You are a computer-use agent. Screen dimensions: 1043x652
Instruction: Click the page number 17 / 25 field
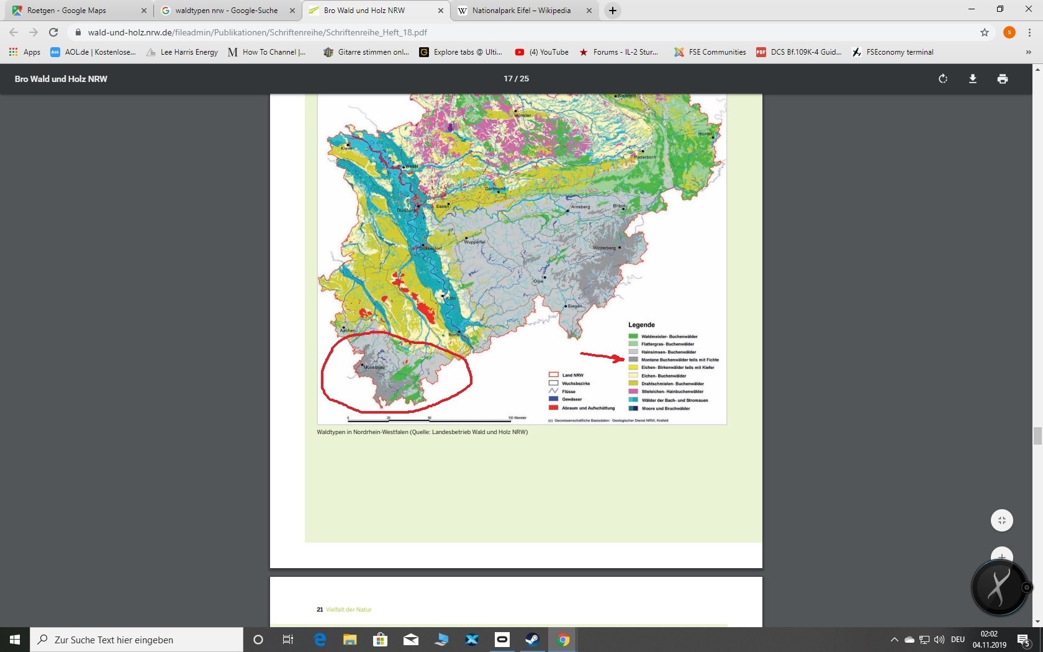tap(517, 79)
